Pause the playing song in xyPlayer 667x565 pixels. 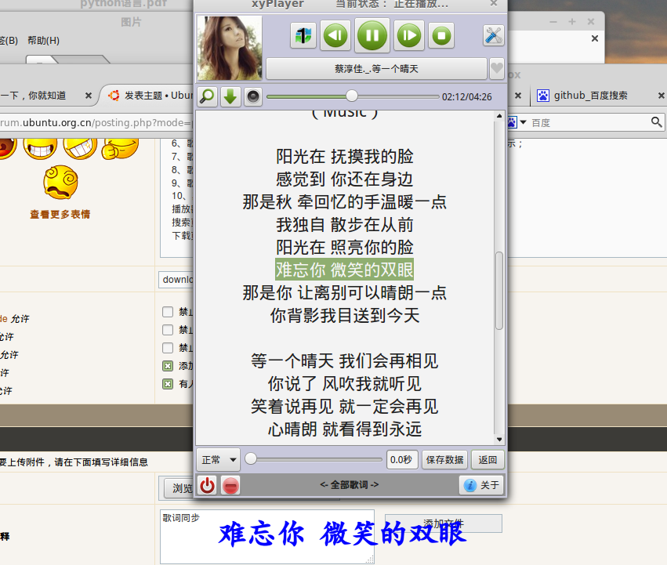[372, 35]
